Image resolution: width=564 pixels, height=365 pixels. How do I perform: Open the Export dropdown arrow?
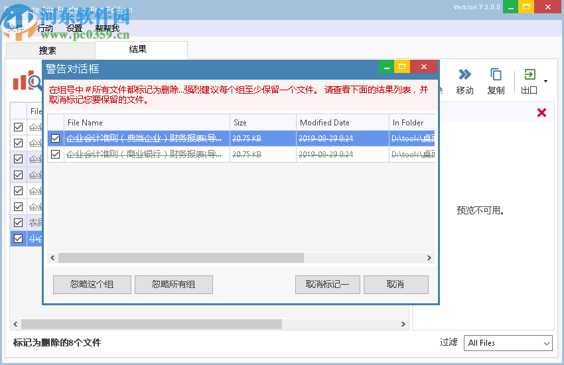pyautogui.click(x=545, y=81)
